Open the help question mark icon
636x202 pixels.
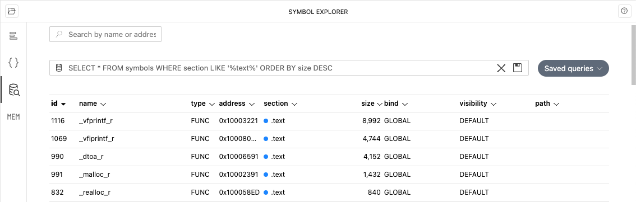tap(624, 11)
